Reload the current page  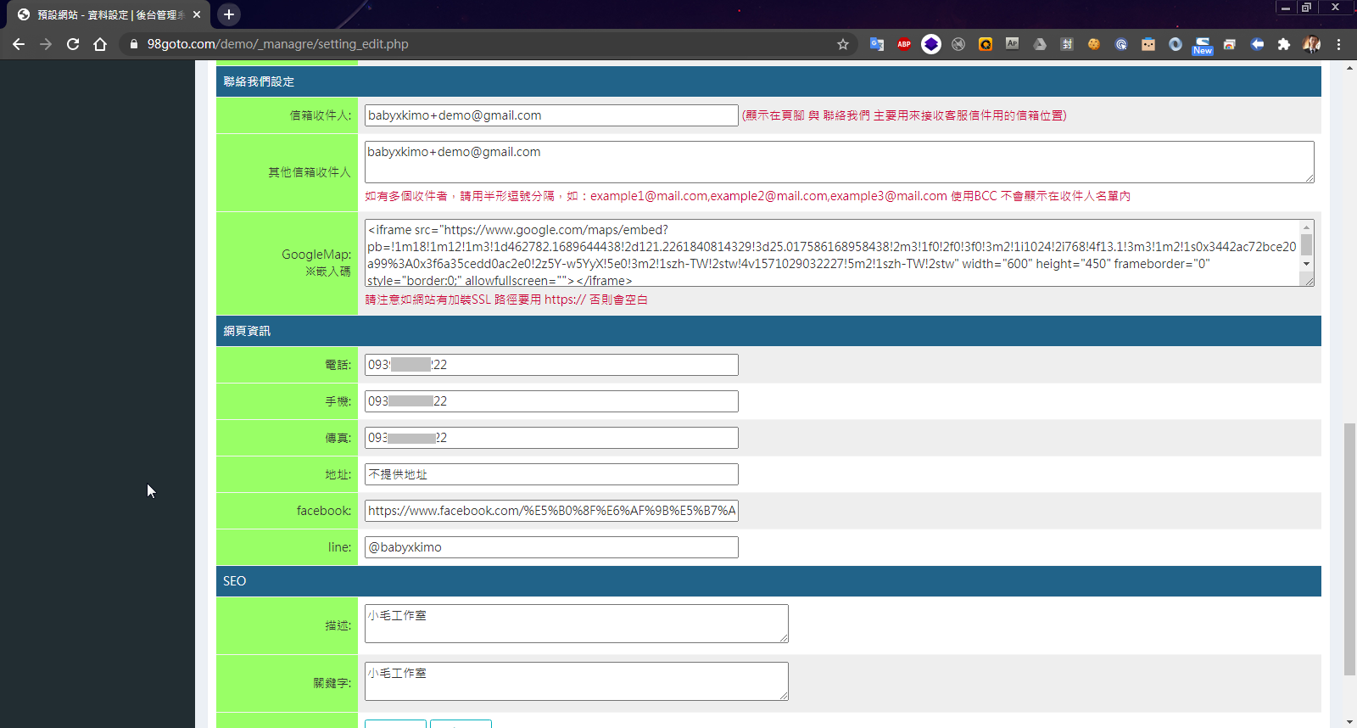tap(73, 44)
